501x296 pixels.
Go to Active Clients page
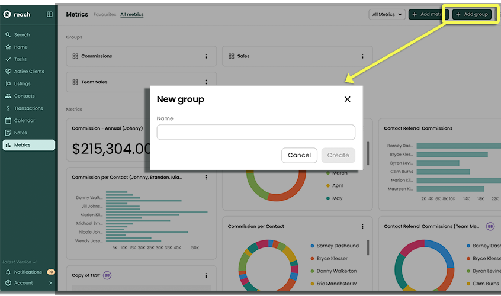click(x=29, y=72)
